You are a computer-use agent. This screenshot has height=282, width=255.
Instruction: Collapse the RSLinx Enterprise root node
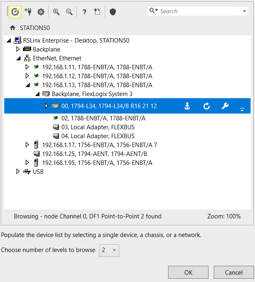point(9,41)
